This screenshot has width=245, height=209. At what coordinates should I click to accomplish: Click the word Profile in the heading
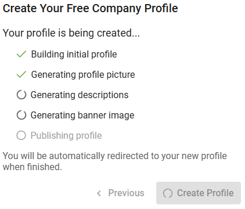(161, 9)
